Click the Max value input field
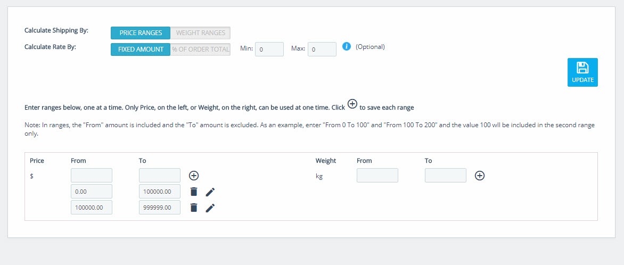The height and width of the screenshot is (265, 624). click(322, 49)
